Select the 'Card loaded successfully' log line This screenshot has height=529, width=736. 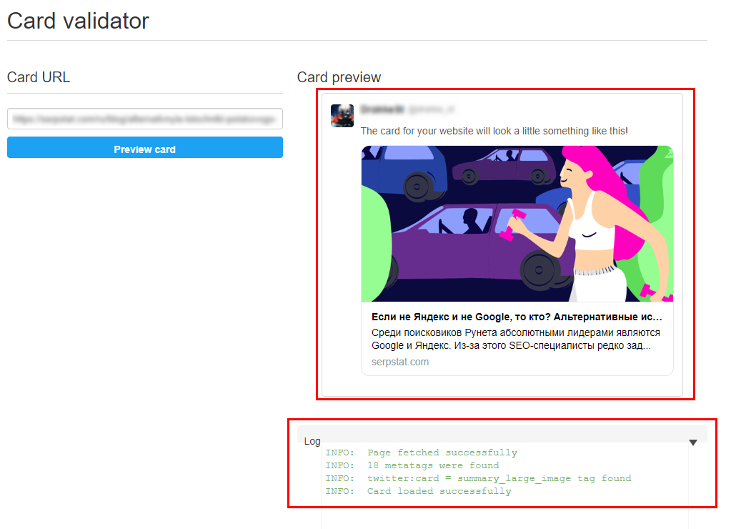click(x=418, y=491)
